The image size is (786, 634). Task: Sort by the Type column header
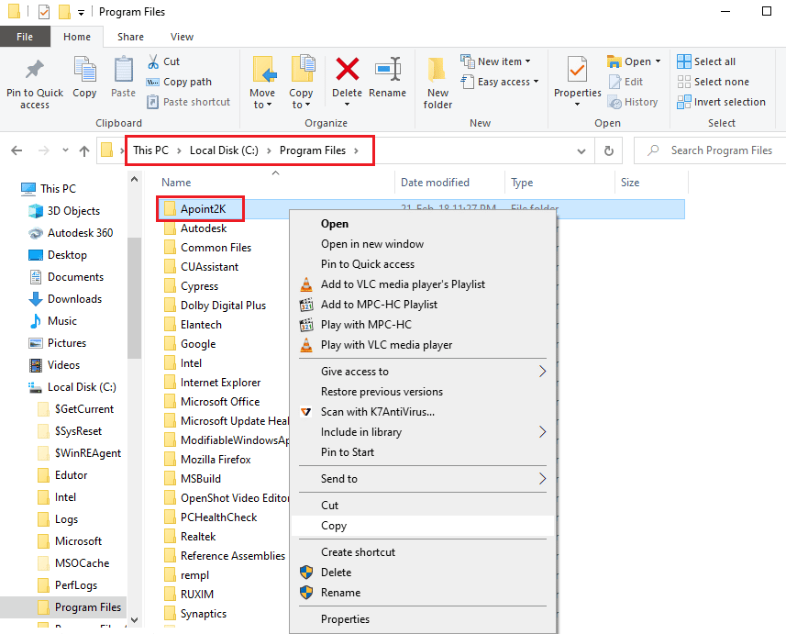(522, 183)
